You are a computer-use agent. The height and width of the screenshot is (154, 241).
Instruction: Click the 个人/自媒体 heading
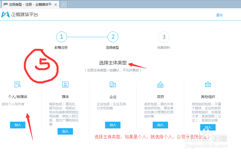18,97
